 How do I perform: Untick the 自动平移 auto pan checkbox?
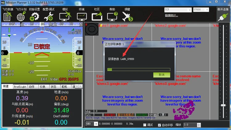pos(159,125)
